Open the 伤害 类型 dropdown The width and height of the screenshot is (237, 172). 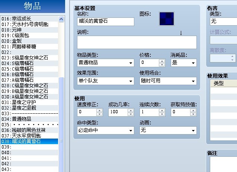(223, 21)
